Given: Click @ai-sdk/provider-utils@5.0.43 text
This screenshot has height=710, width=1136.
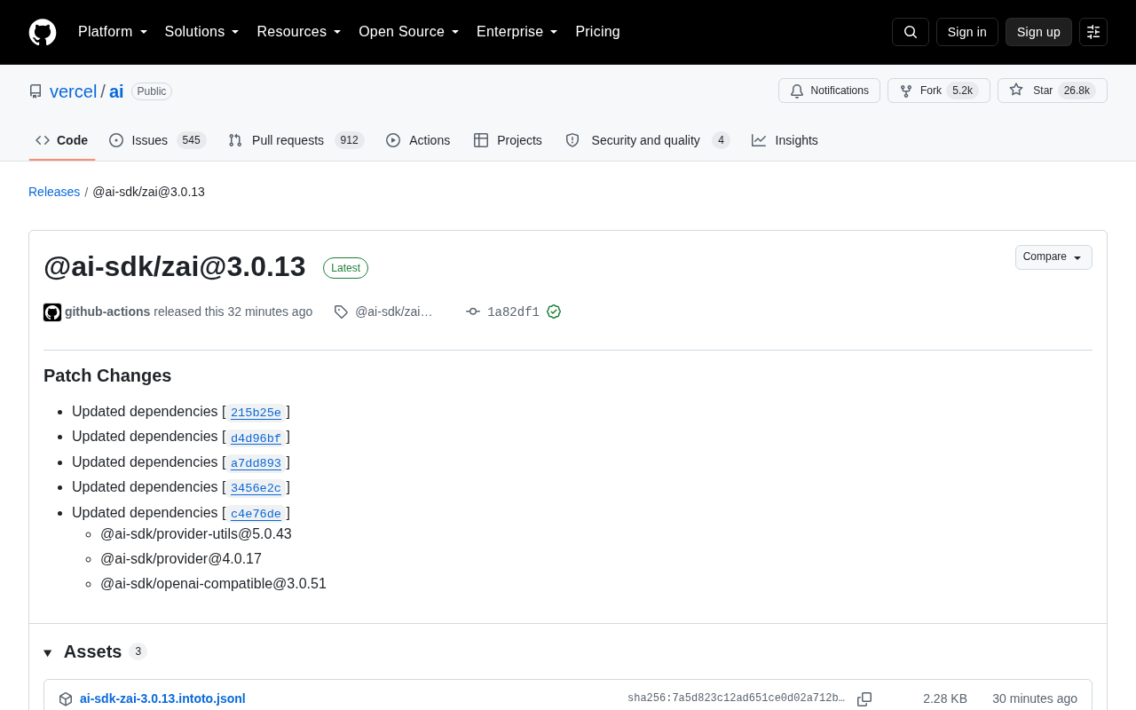Looking at the screenshot, I should (x=196, y=534).
